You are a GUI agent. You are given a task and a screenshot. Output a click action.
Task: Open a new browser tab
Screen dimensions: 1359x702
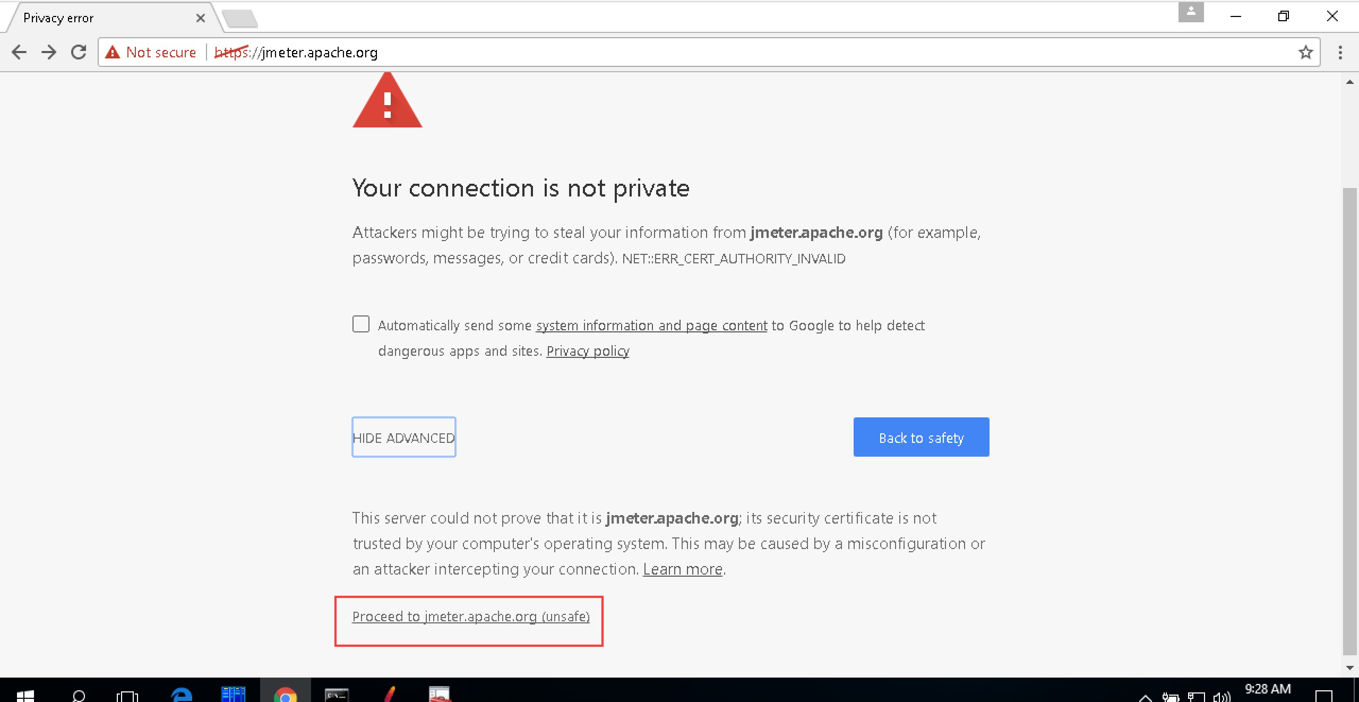pos(240,18)
